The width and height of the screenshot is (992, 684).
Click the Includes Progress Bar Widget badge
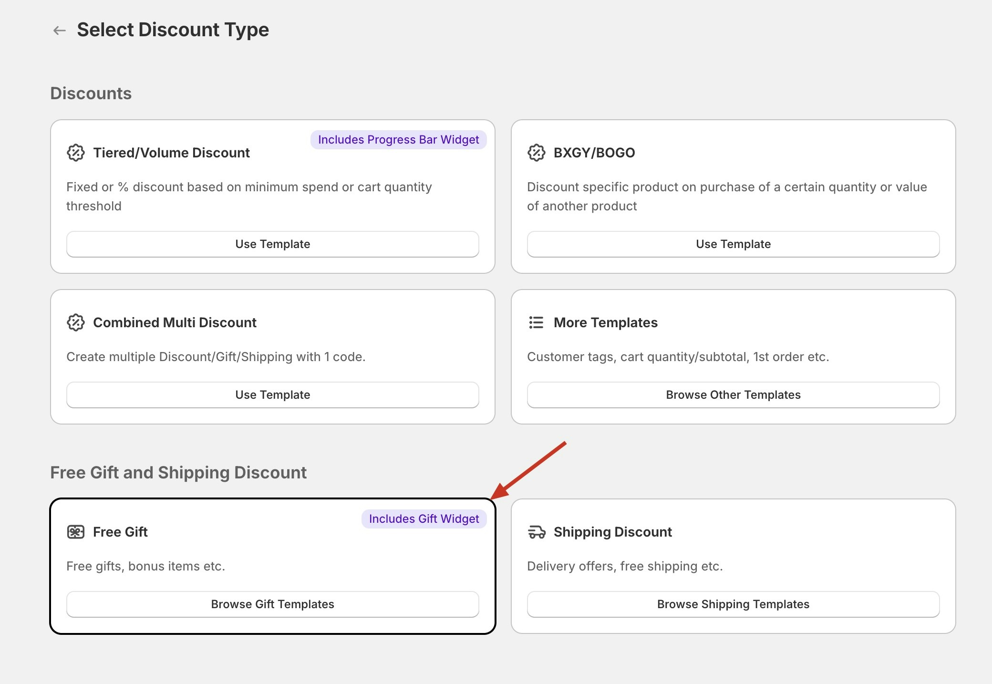click(399, 139)
